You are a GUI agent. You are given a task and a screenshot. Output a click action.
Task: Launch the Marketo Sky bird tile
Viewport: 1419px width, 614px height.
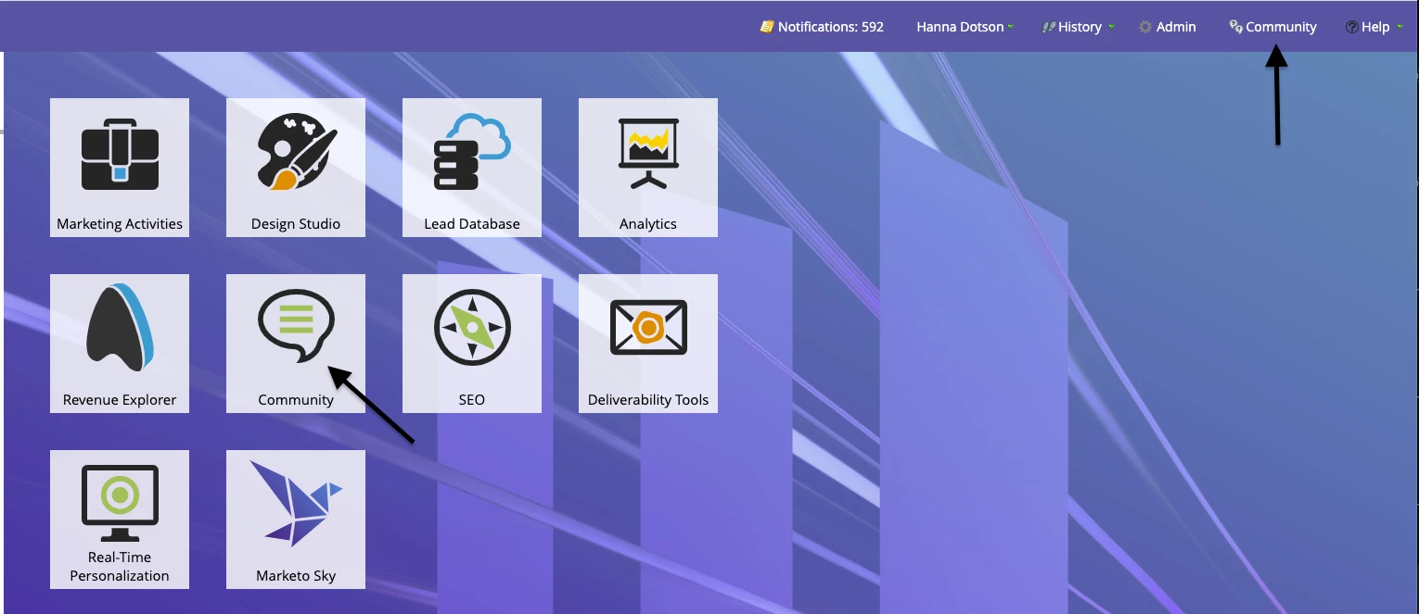click(x=296, y=520)
